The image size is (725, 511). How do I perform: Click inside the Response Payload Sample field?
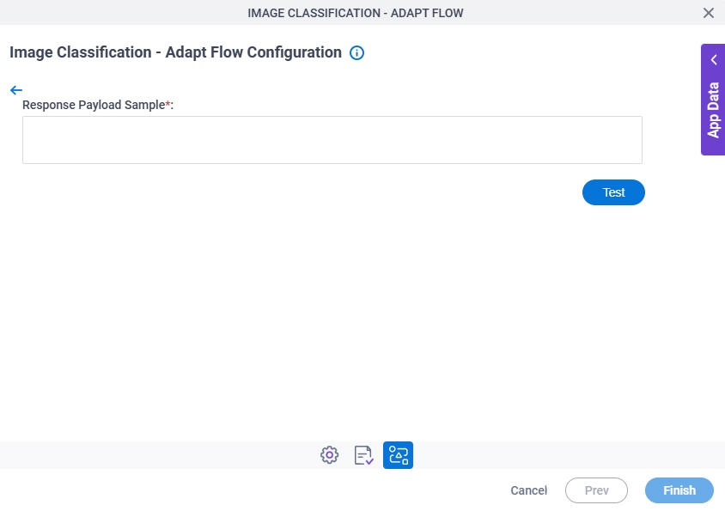pos(332,140)
